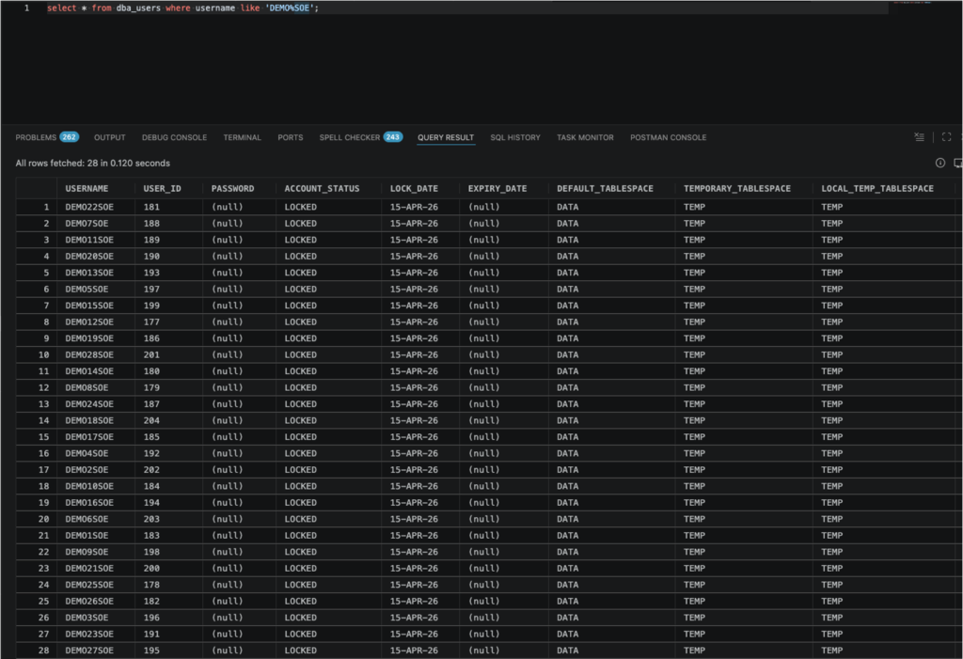The width and height of the screenshot is (963, 659).
Task: Click the DEMO23SOE username cell
Action: point(96,634)
